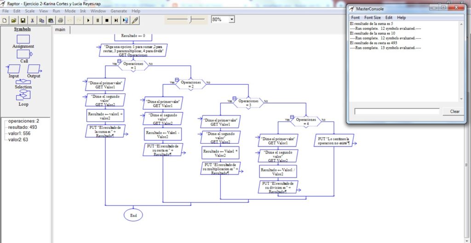Click the Open file folder icon
Viewport: 471px width, 243px height.
click(x=13, y=20)
